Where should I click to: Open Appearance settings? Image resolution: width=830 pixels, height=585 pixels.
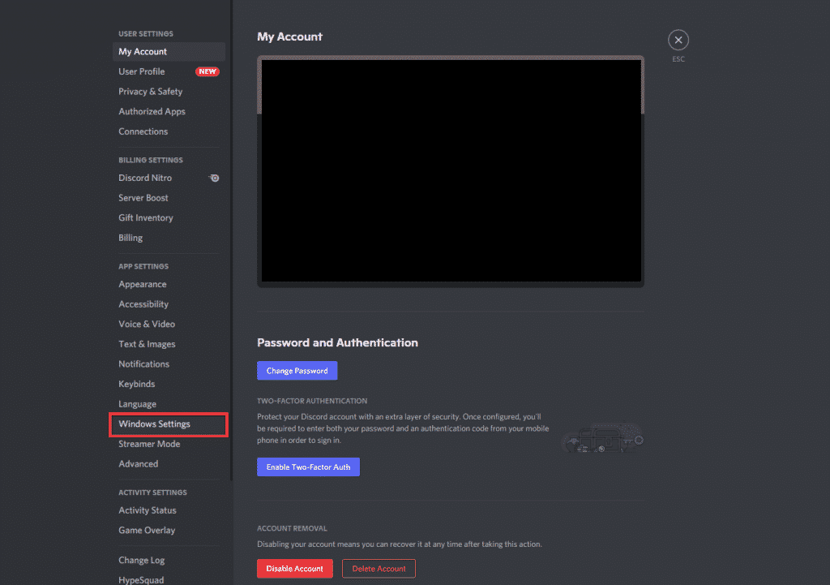tap(143, 284)
